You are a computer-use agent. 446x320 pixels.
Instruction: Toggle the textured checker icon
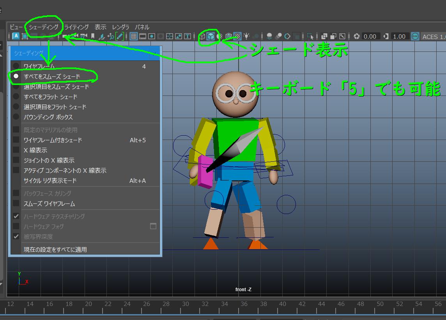coord(237,36)
